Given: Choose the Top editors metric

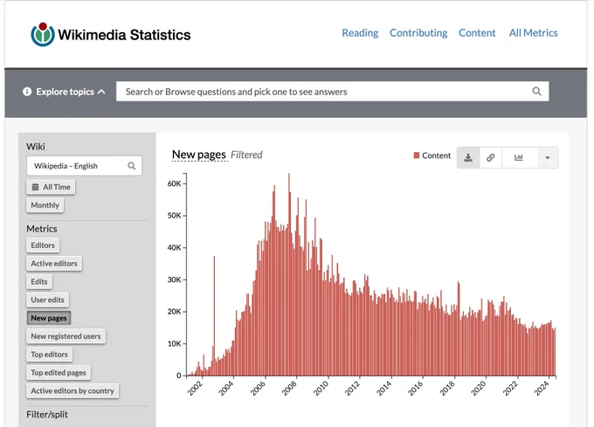Looking at the screenshot, I should click(x=49, y=355).
